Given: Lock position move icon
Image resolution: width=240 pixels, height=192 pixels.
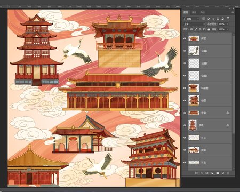Looking at the screenshot, I should pyautogui.click(x=200, y=29).
